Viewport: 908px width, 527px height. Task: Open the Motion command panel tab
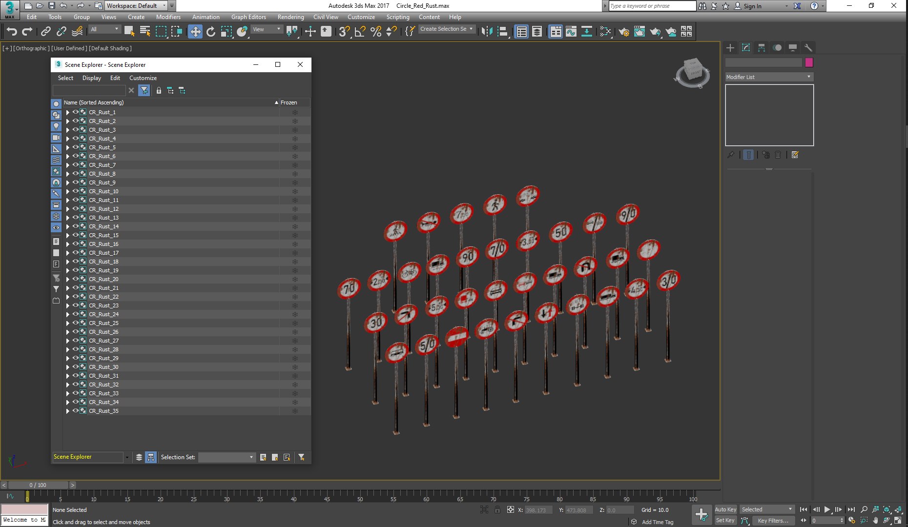click(777, 47)
